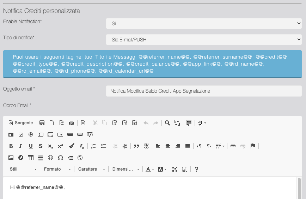Insert a radio button form element

point(31,134)
